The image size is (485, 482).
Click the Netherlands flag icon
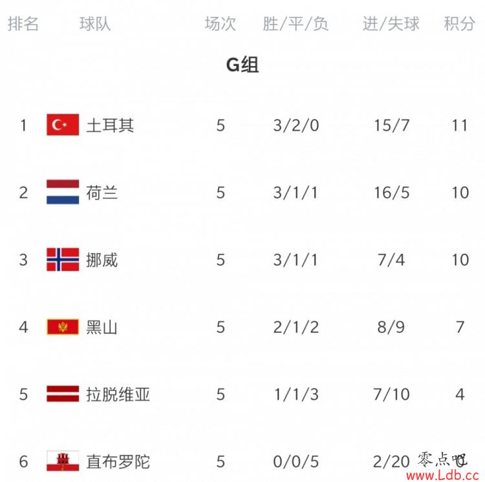tap(63, 192)
